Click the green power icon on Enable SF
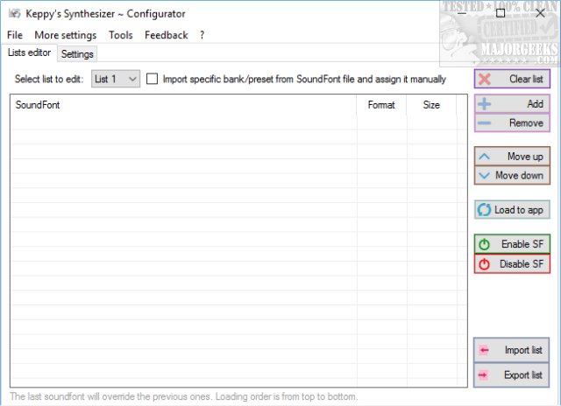Screen dimensions: 561x406 485,244
